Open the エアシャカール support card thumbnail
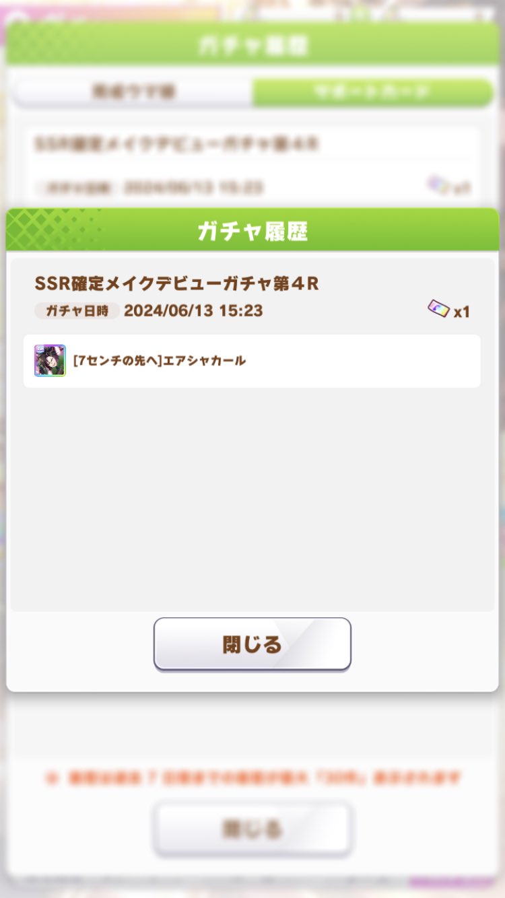Viewport: 505px width, 898px height. pos(50,361)
